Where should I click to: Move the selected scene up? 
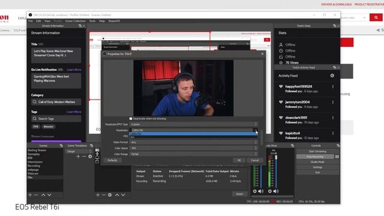tap(43, 195)
